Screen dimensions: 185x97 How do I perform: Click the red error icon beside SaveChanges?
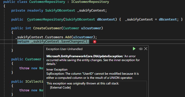click(x=95, y=42)
